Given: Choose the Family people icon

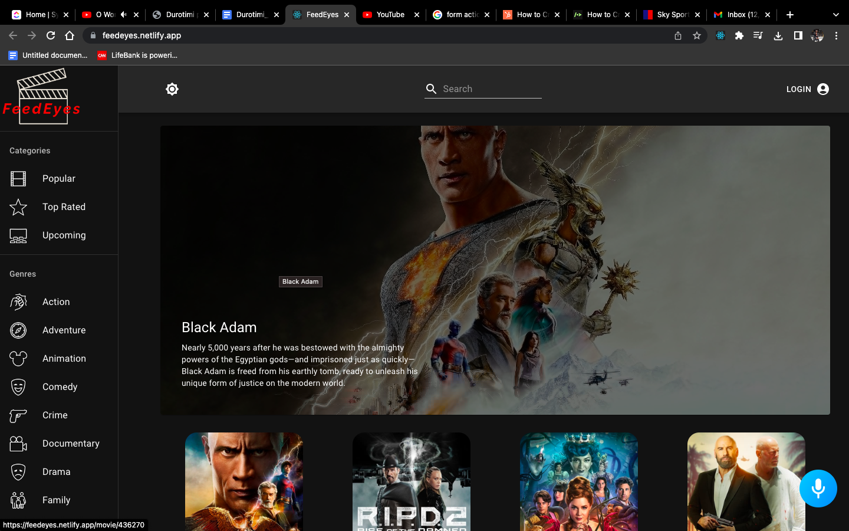Looking at the screenshot, I should pyautogui.click(x=18, y=500).
